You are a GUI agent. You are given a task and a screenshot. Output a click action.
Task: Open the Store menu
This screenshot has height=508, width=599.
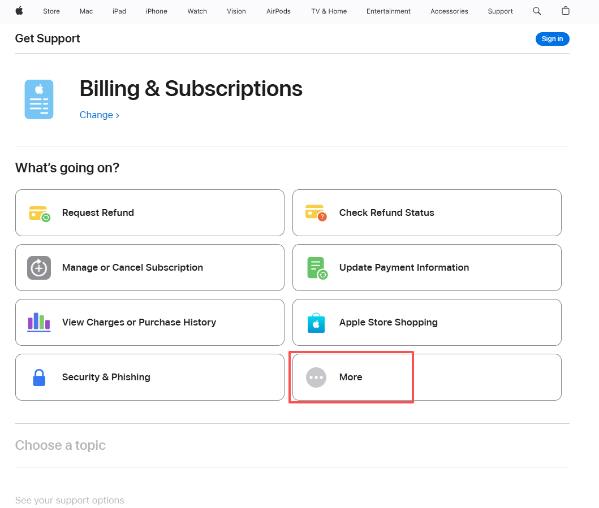coord(51,11)
